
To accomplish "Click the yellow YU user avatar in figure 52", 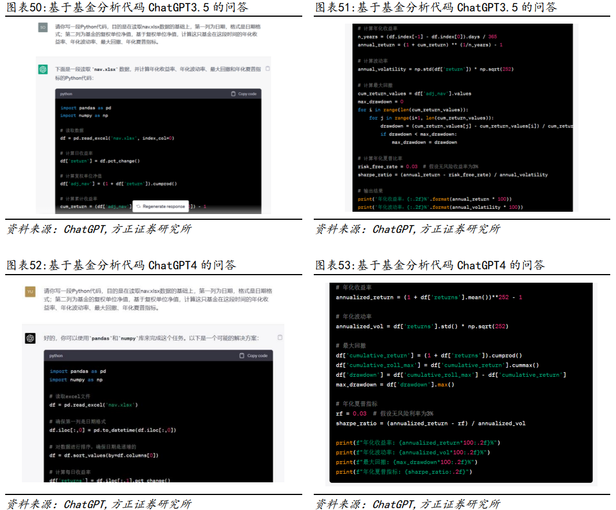I will [30, 291].
